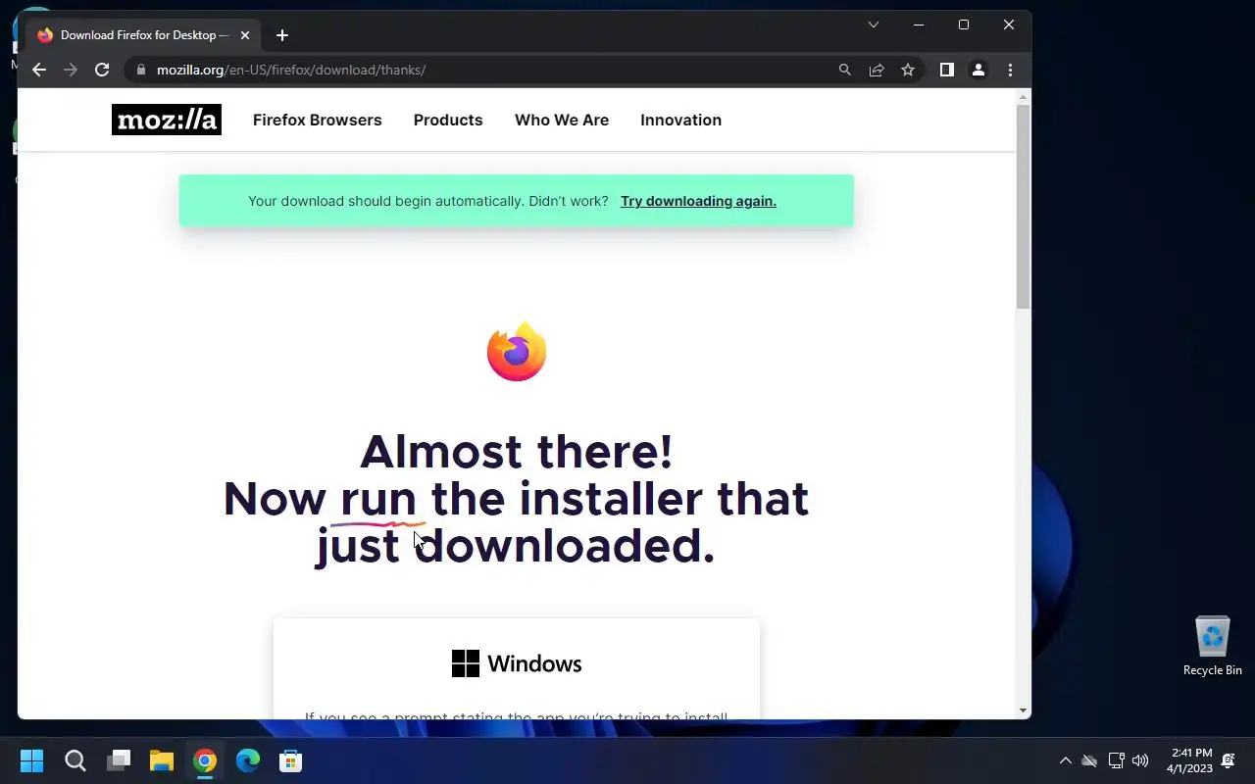
Task: Click the Almost there! heading text
Action: [517, 452]
